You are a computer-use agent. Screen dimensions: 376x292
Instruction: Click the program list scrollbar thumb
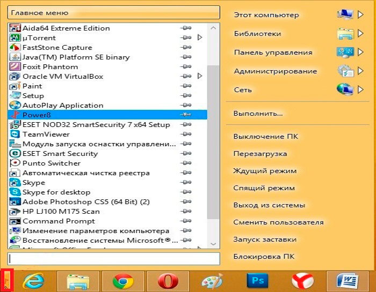click(x=213, y=142)
